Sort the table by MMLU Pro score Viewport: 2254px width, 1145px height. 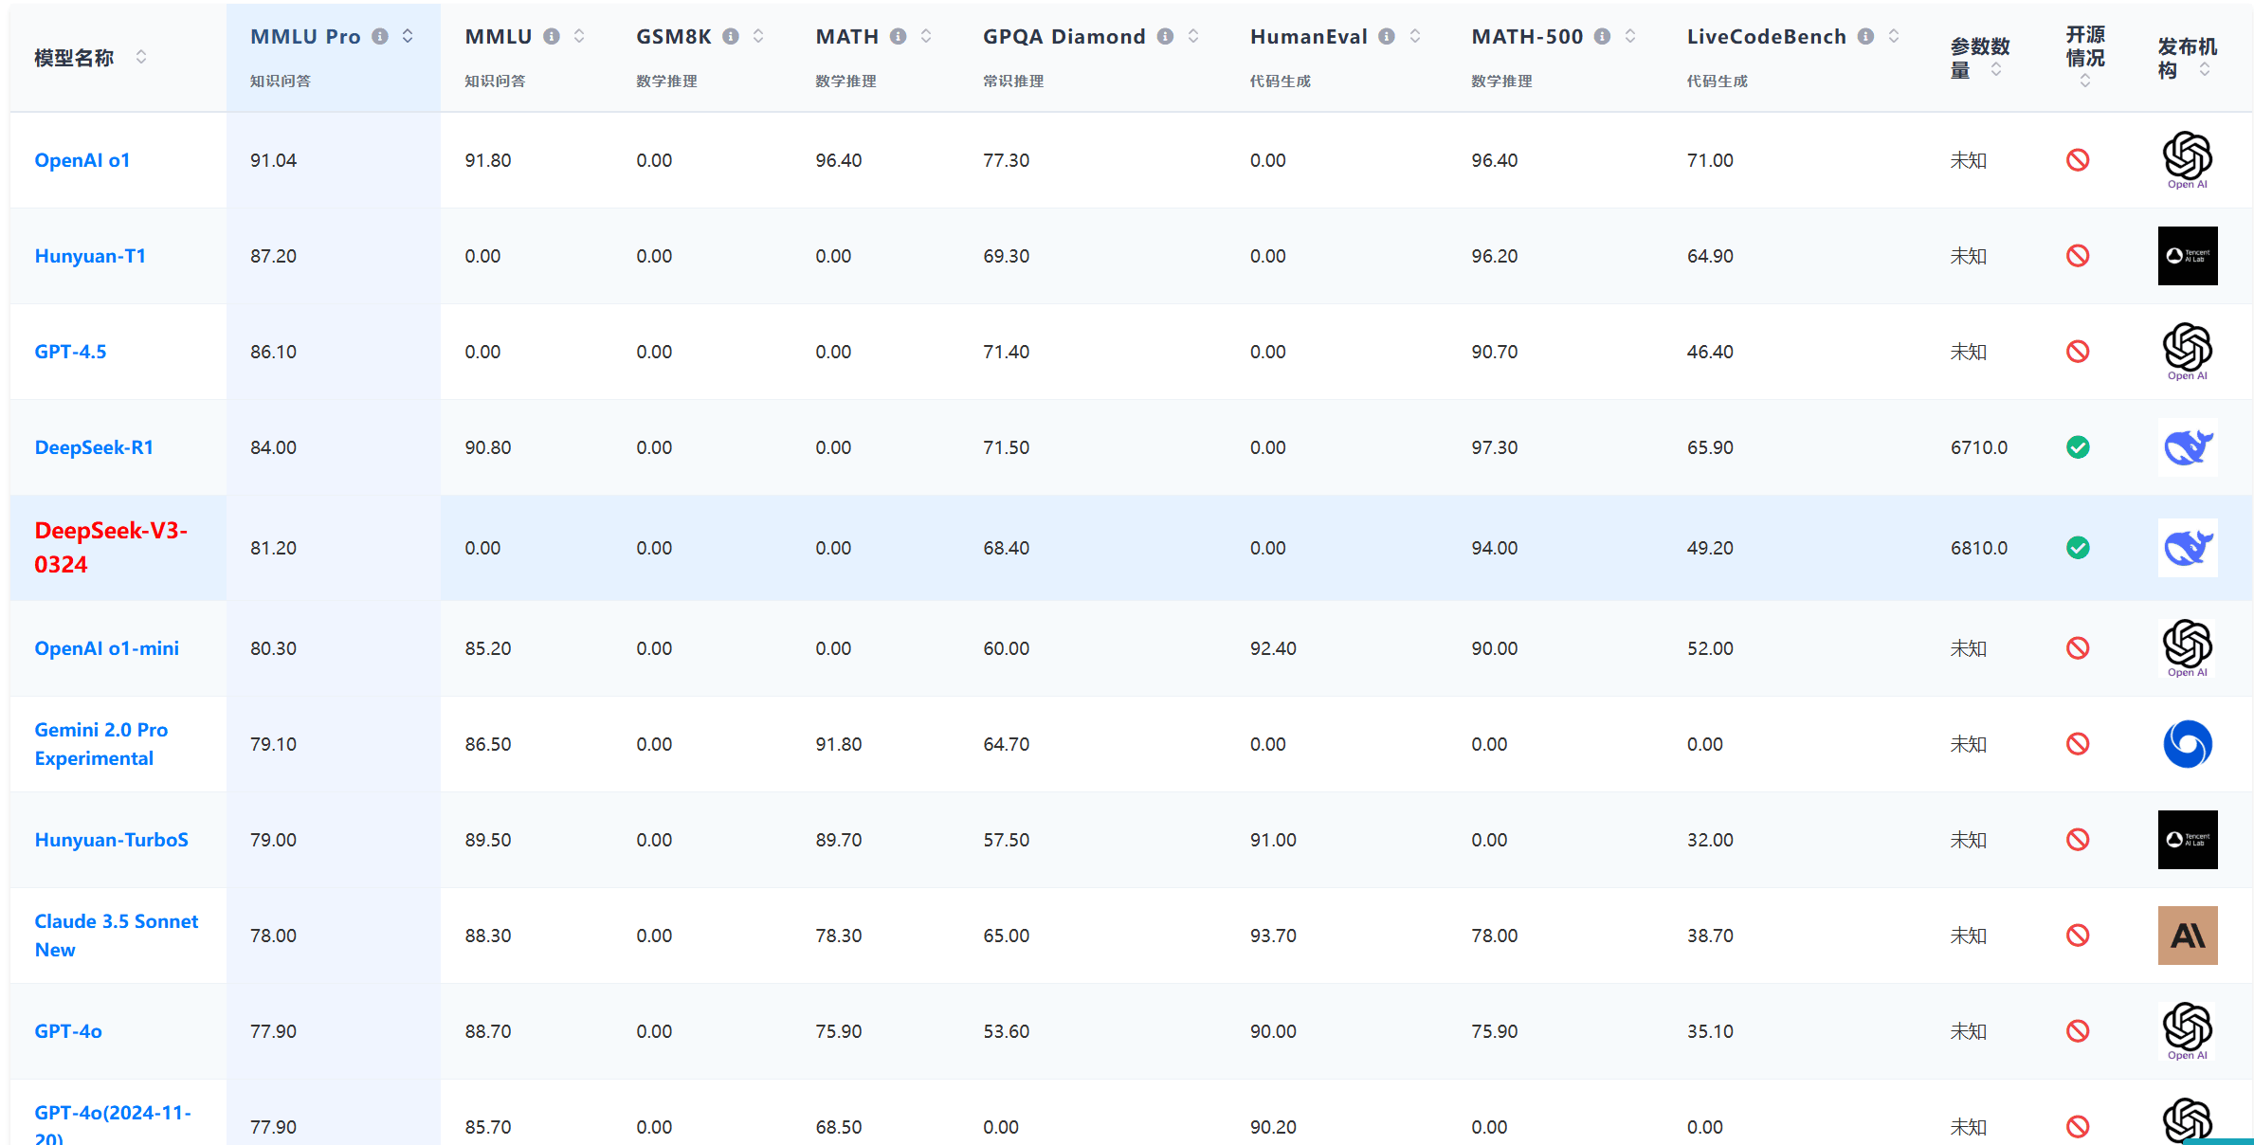coord(408,36)
